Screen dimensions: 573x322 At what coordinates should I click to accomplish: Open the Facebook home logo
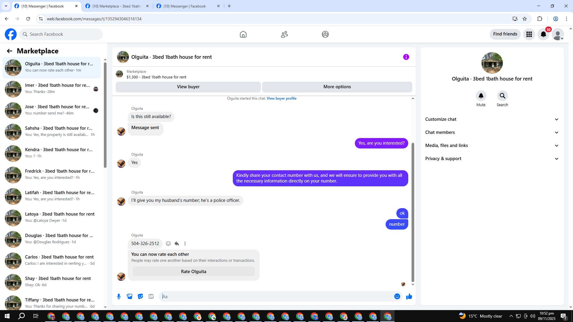[11, 34]
